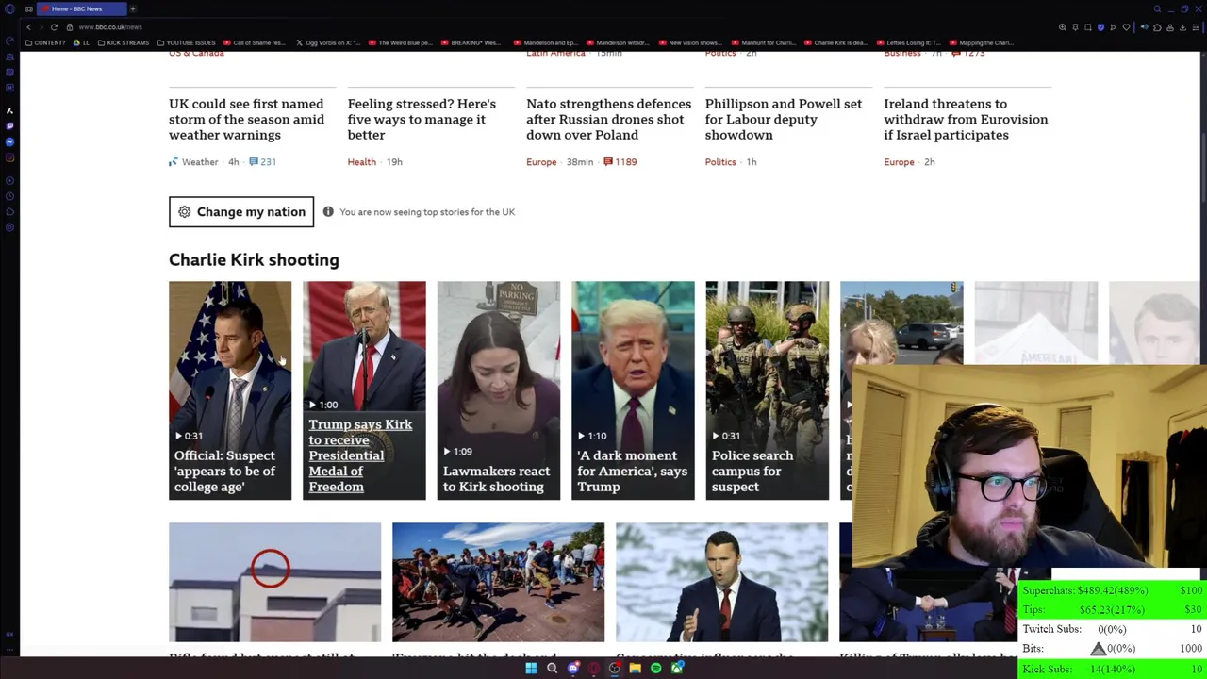Open Nato strengthens defences article
The image size is (1207, 679).
click(x=608, y=119)
